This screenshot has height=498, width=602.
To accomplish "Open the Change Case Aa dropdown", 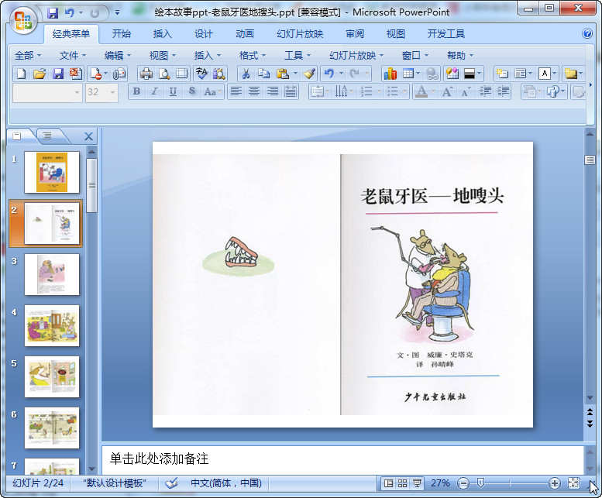I will click(212, 91).
